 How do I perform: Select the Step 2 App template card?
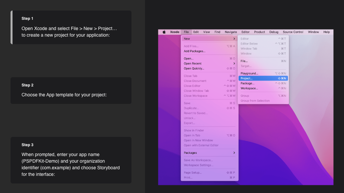pos(71,90)
